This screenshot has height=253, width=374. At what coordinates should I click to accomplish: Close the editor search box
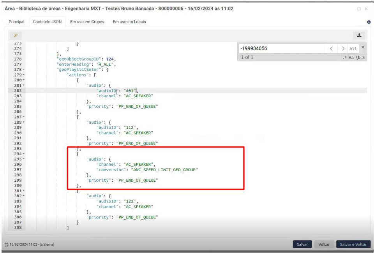point(362,47)
